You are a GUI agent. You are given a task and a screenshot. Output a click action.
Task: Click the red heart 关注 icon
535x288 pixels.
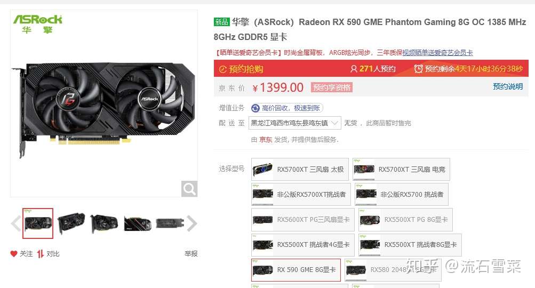tap(14, 253)
